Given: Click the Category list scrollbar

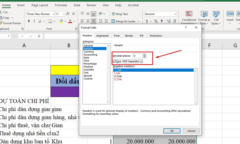Looking at the screenshot, I should pyautogui.click(x=108, y=74).
